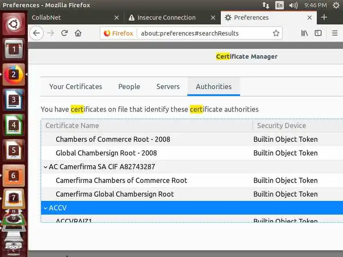Screen dimensions: 343x257
Task: Open the People certificates tab
Action: tap(129, 87)
